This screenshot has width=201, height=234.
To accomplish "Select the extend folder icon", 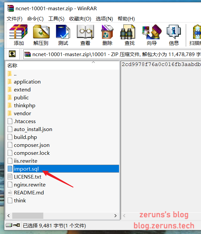I will coord(10,89).
